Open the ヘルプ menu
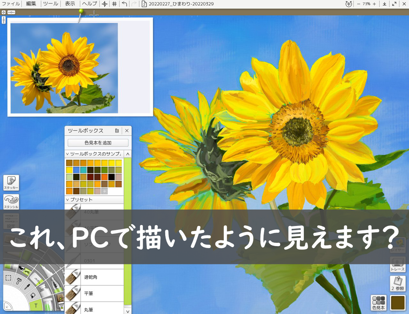Viewport: 409px width, 314px height. 90,4
